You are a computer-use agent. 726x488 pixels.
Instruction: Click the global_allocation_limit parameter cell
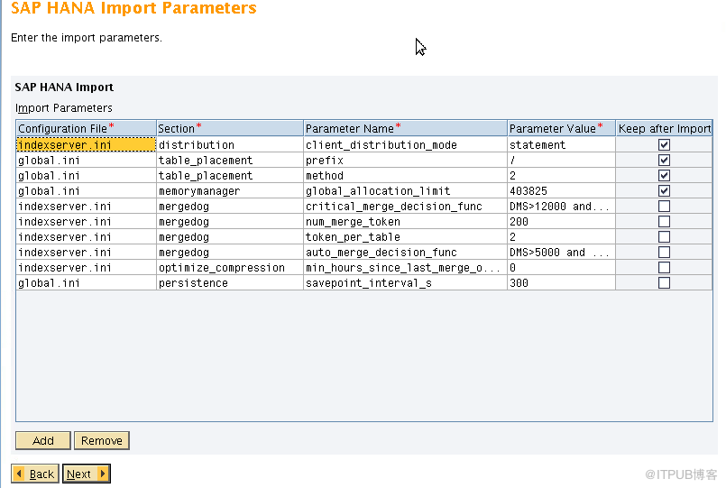[405, 190]
